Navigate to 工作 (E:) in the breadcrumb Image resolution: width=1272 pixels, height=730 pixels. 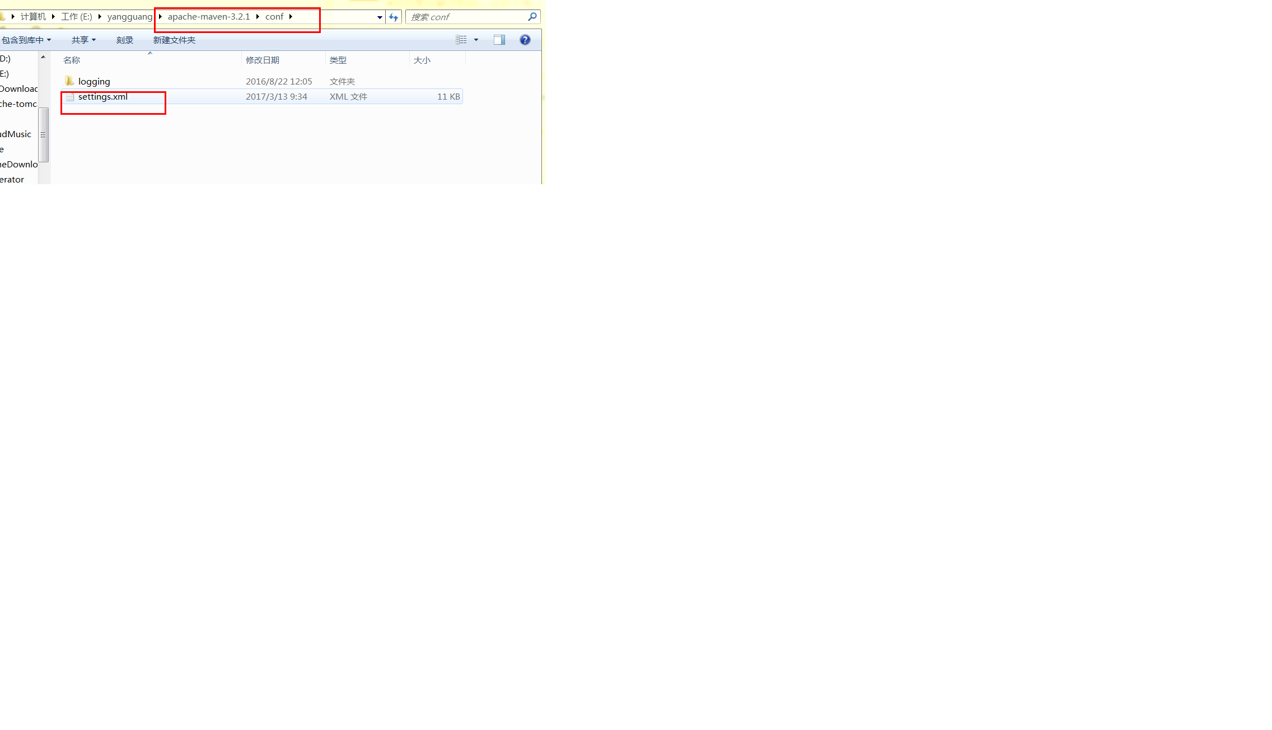tap(77, 17)
